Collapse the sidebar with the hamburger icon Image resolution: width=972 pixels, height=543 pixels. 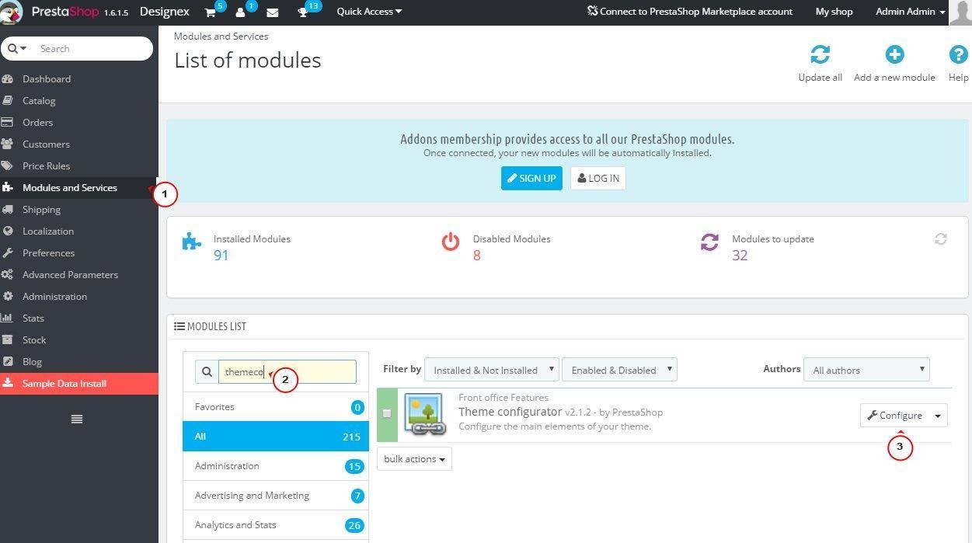(x=77, y=419)
